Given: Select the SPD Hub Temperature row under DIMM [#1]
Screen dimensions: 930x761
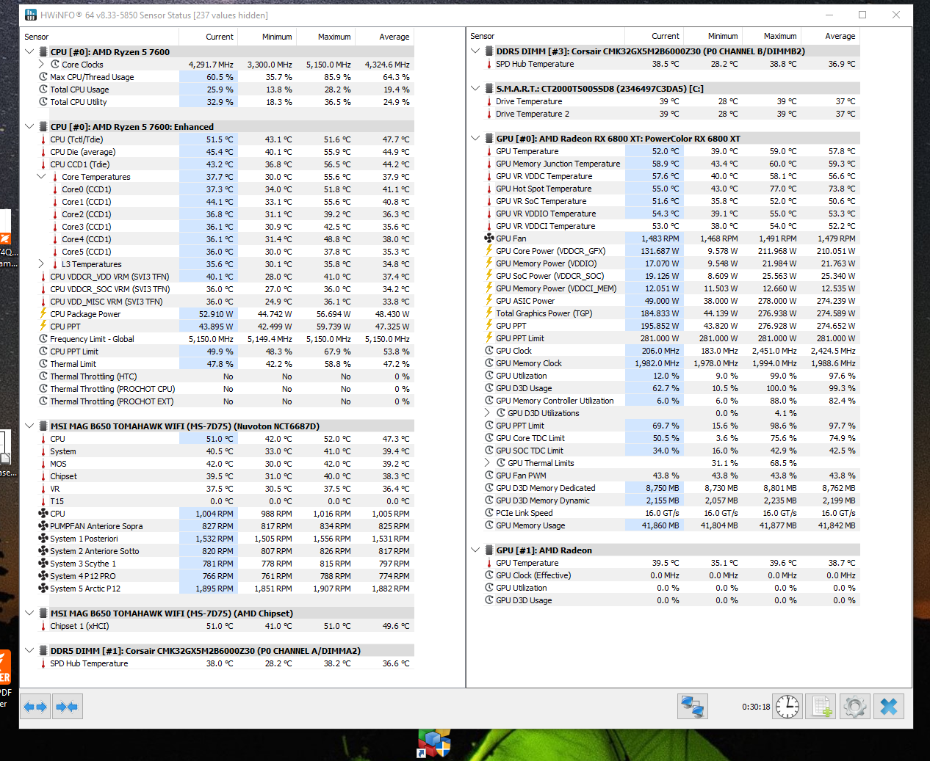Looking at the screenshot, I should [226, 663].
